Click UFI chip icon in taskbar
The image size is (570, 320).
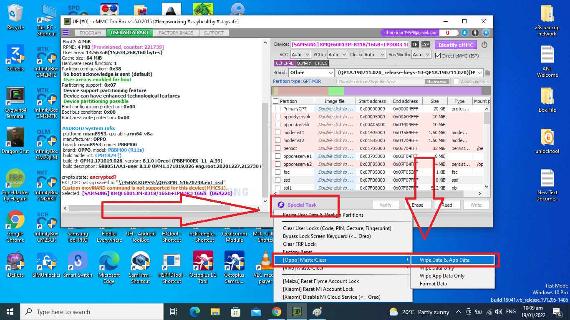click(x=297, y=311)
